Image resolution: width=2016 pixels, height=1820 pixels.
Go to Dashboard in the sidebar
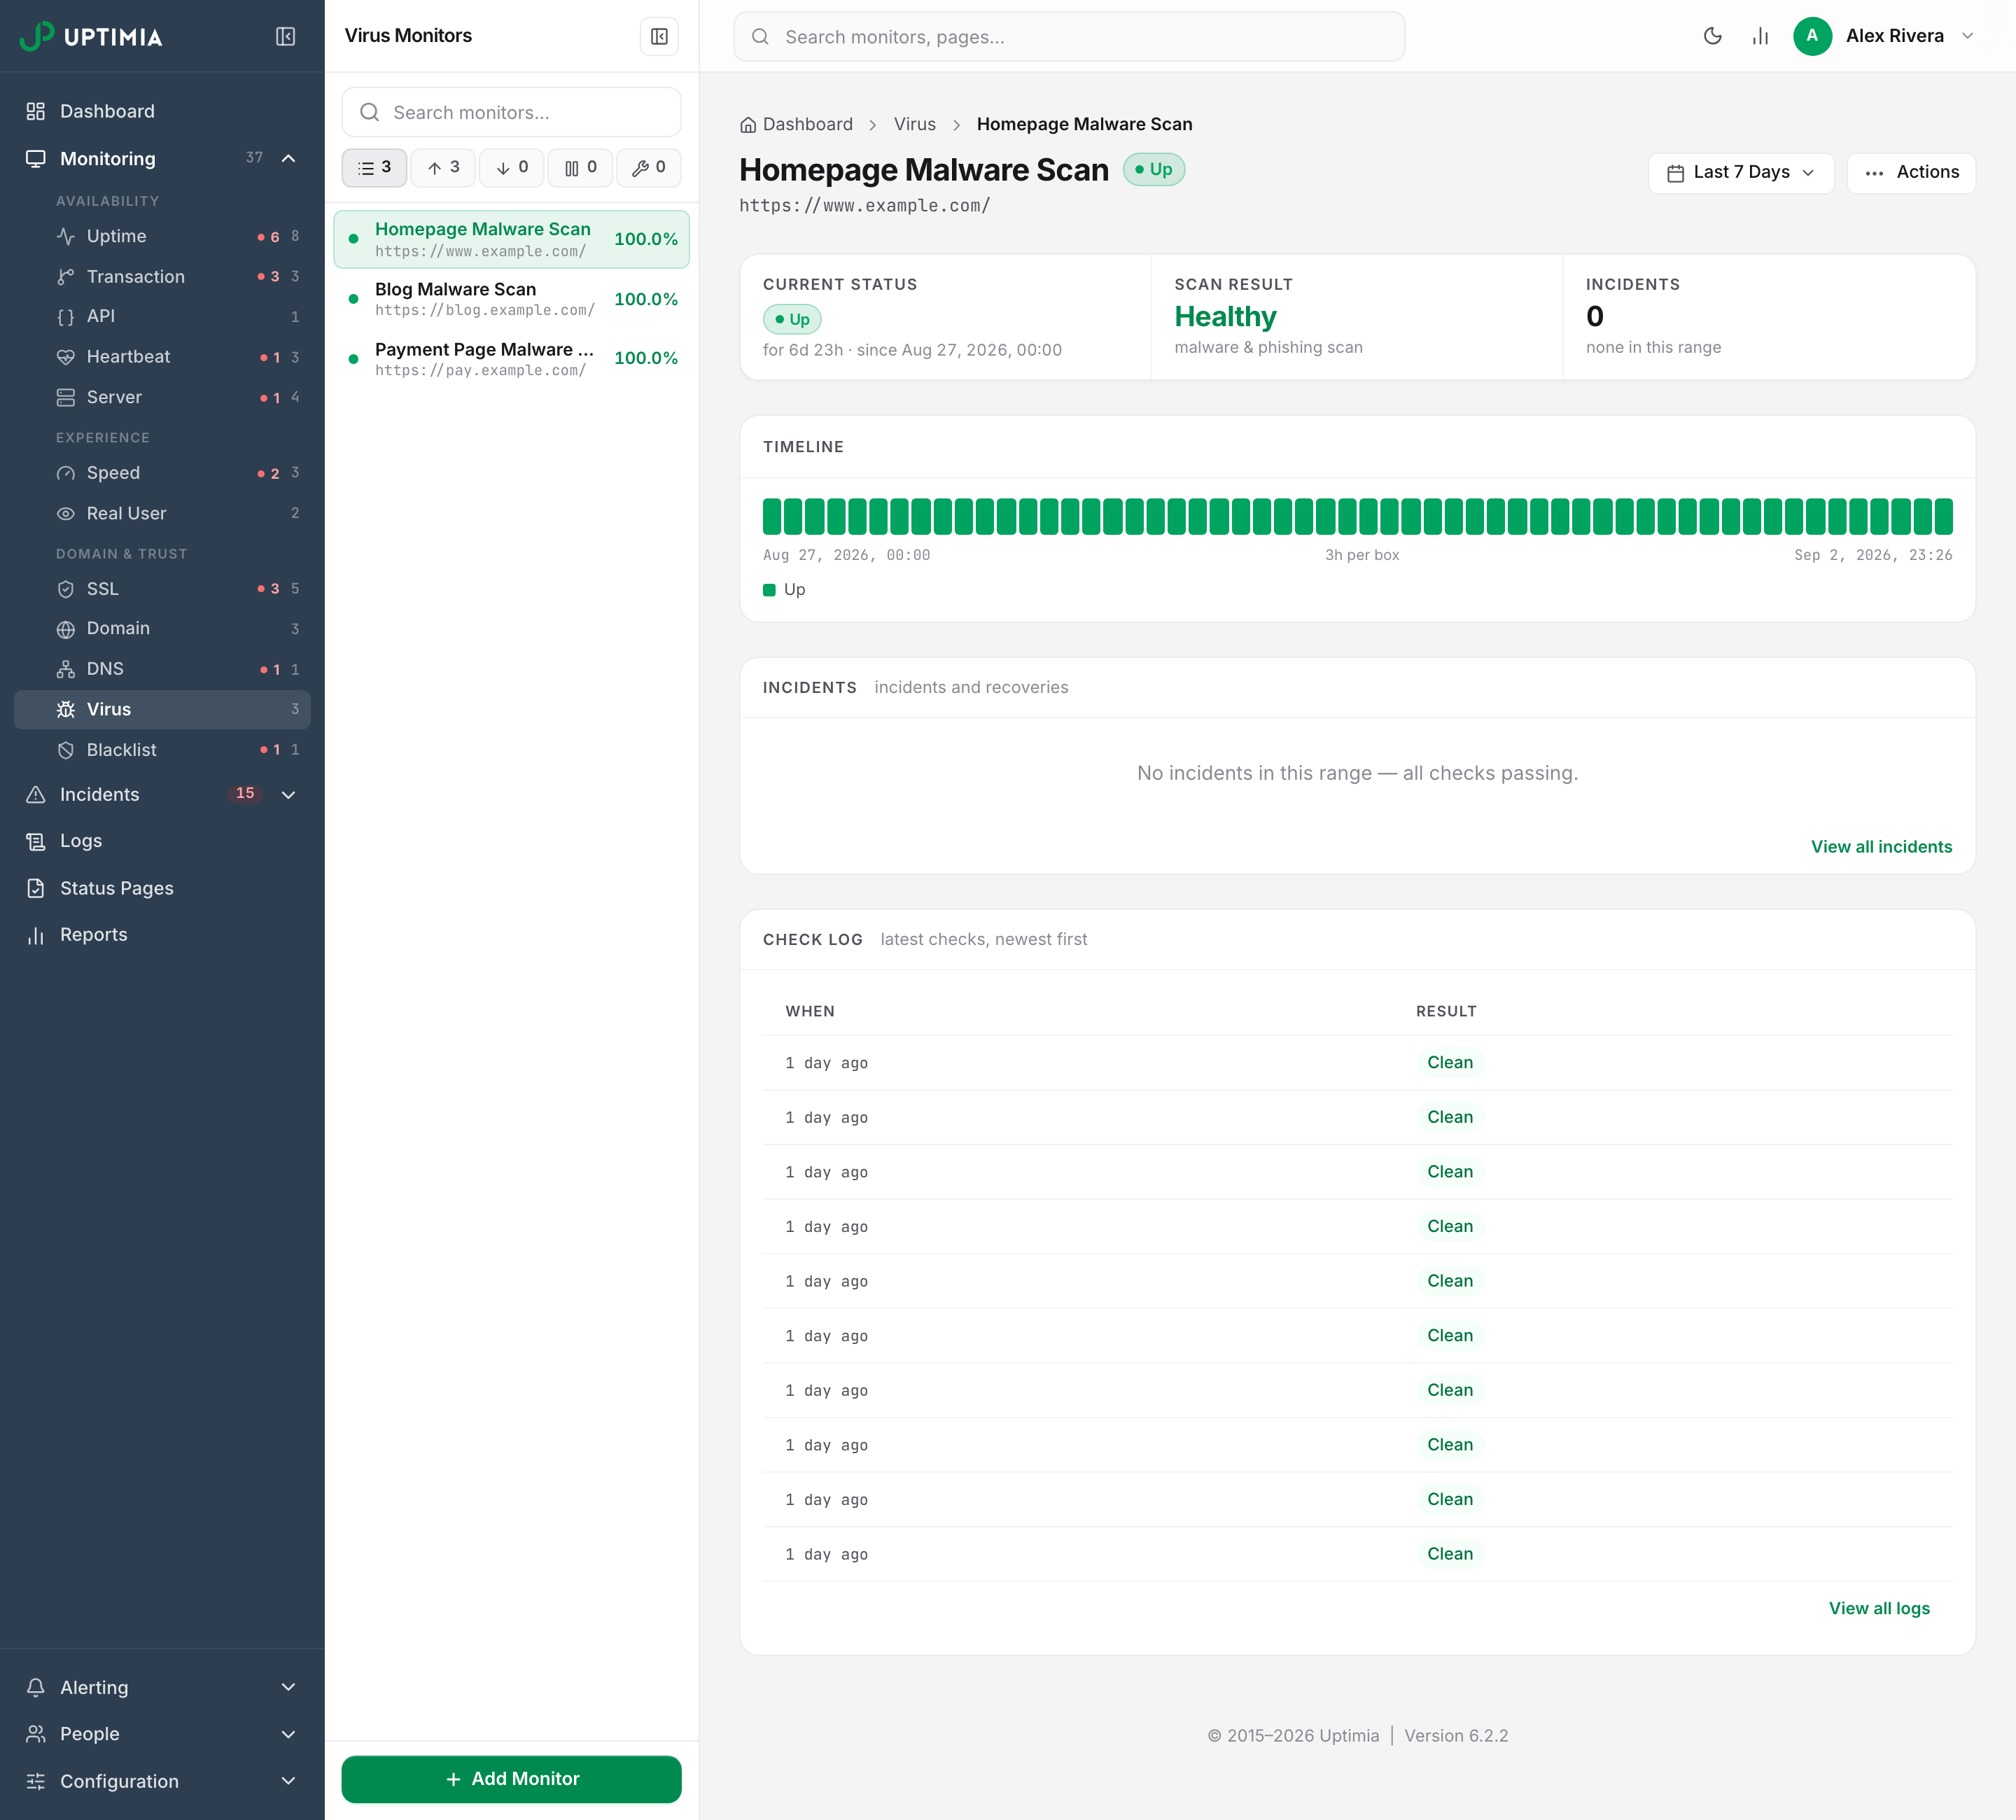click(162, 111)
